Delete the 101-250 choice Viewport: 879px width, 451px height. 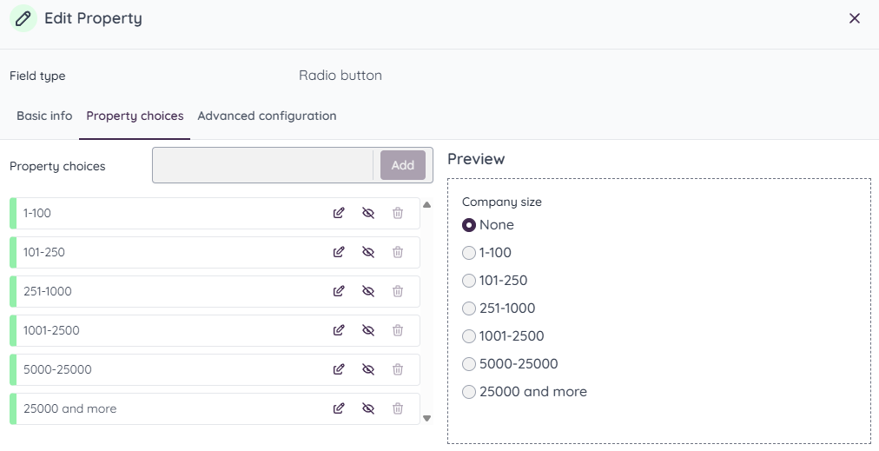[x=398, y=252]
